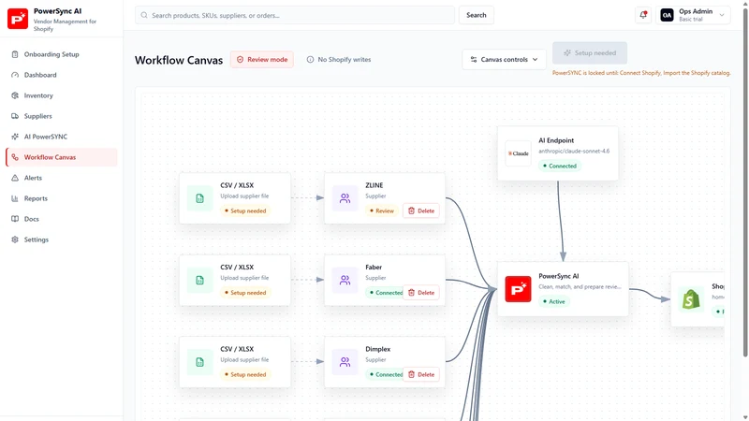Select the Workflow Canvas menu item
This screenshot has height=421, width=749.
pyautogui.click(x=61, y=157)
